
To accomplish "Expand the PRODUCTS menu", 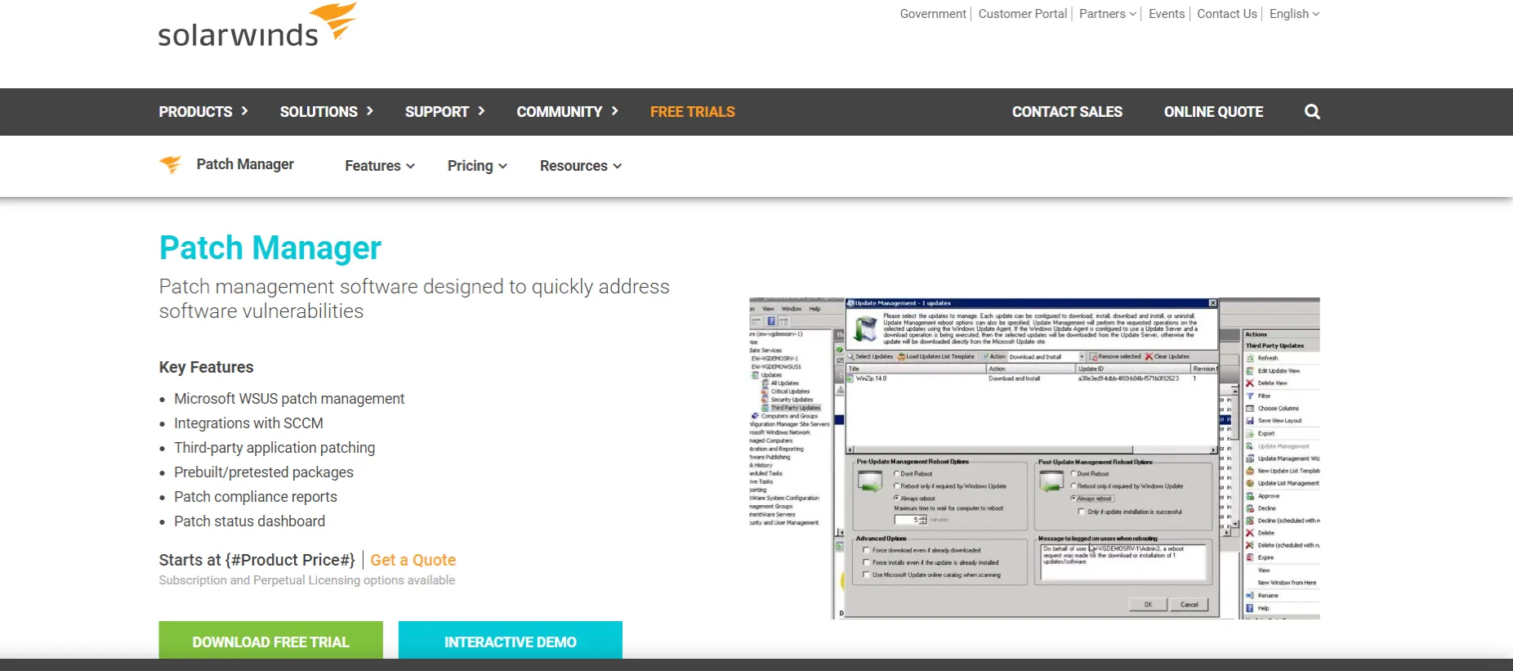I will click(x=203, y=112).
